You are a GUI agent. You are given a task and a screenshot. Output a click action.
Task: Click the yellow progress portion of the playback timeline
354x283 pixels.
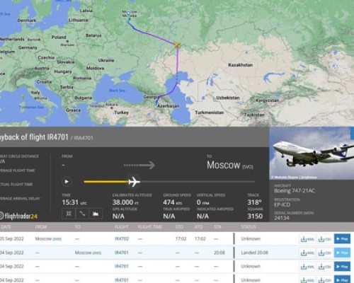[106, 182]
